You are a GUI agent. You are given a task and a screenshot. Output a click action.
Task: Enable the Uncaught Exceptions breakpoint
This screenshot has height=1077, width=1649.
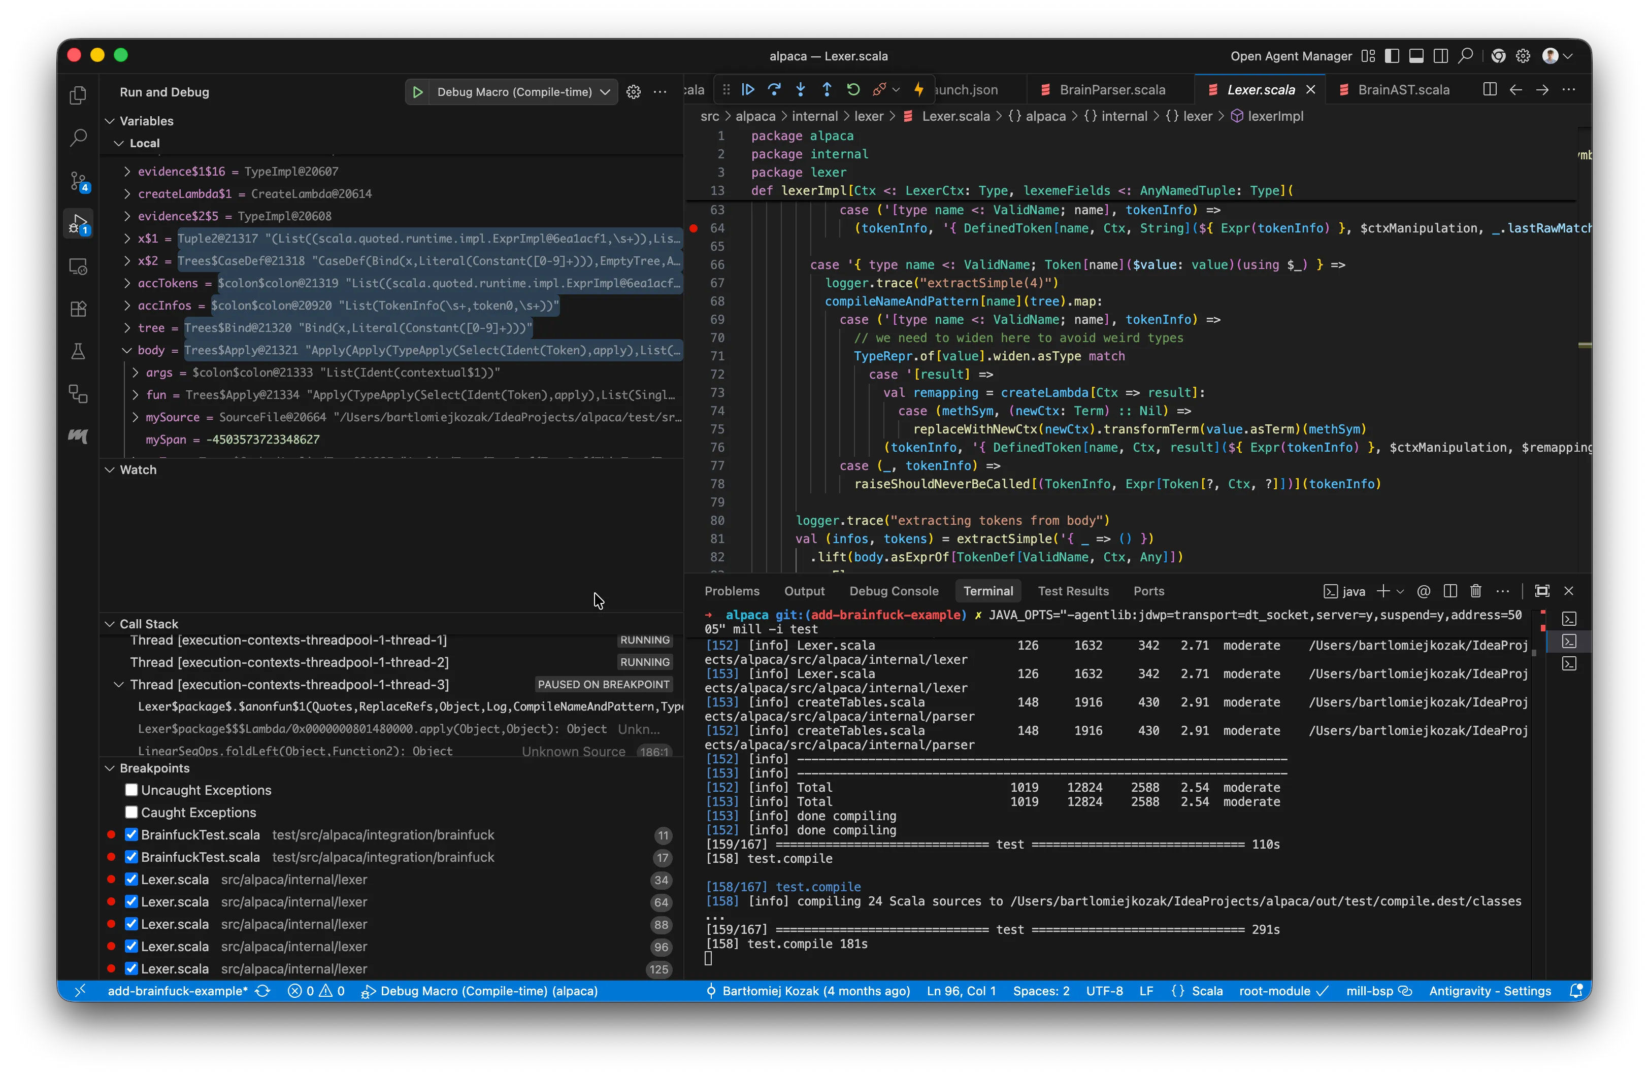(131, 790)
